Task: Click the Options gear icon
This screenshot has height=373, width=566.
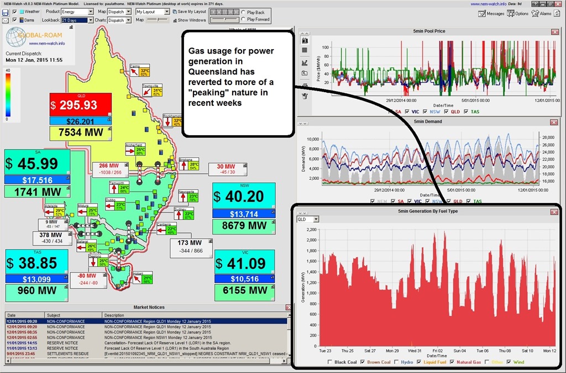Action: (x=510, y=13)
